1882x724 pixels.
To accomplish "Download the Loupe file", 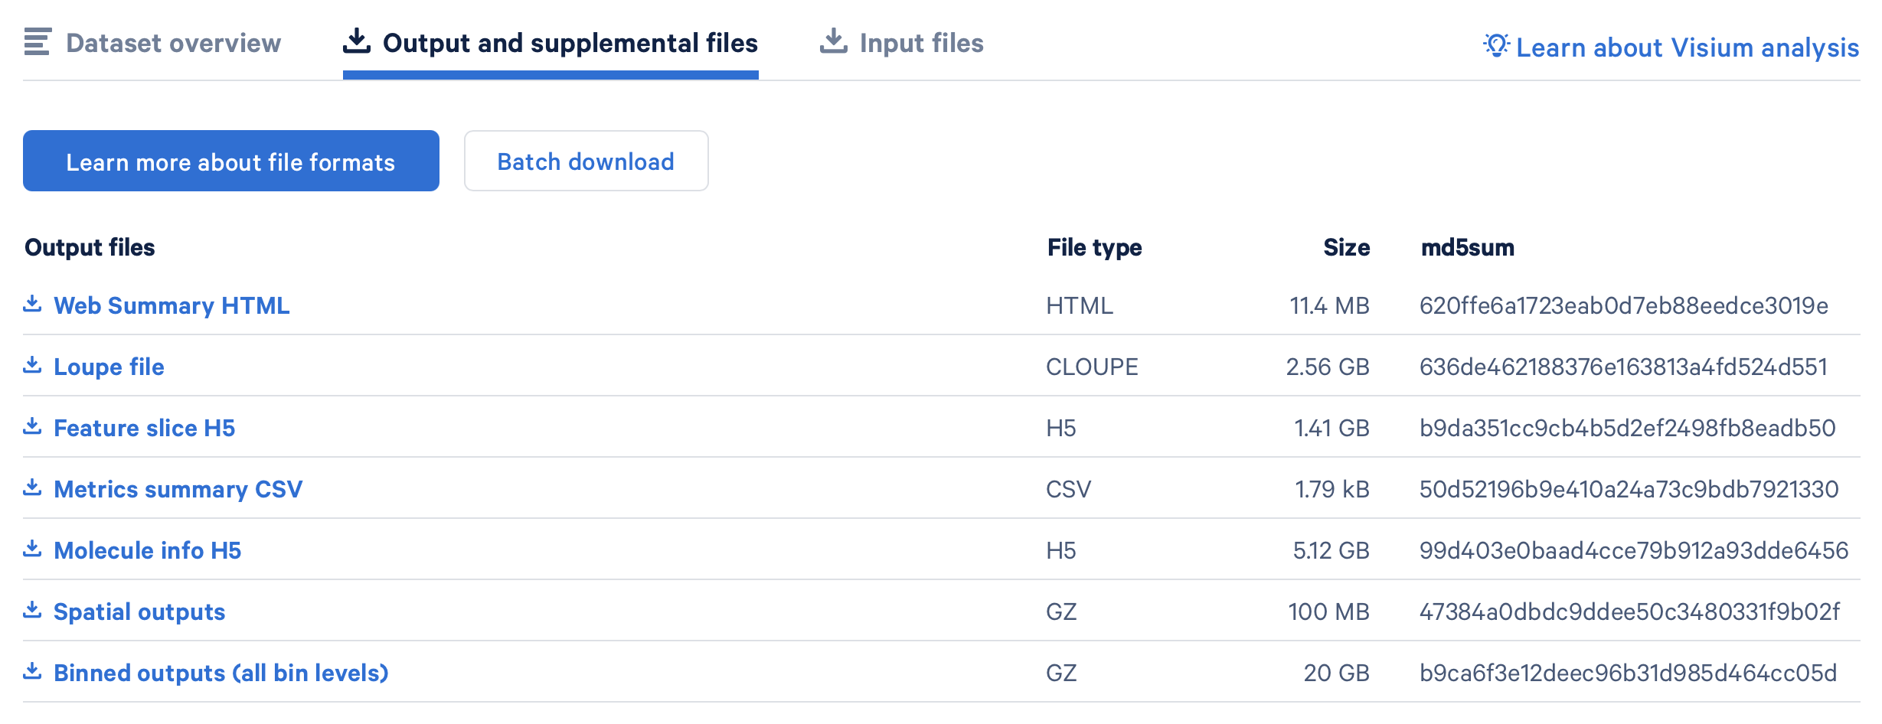I will coord(109,367).
